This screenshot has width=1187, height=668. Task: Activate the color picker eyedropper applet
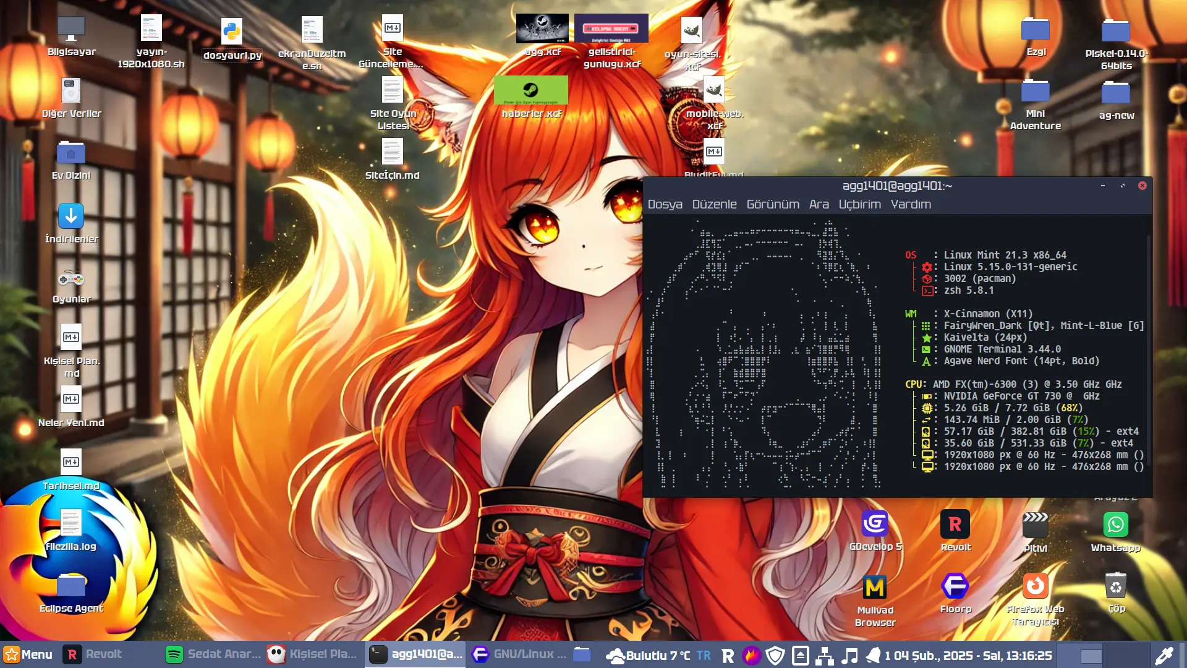(x=1165, y=656)
